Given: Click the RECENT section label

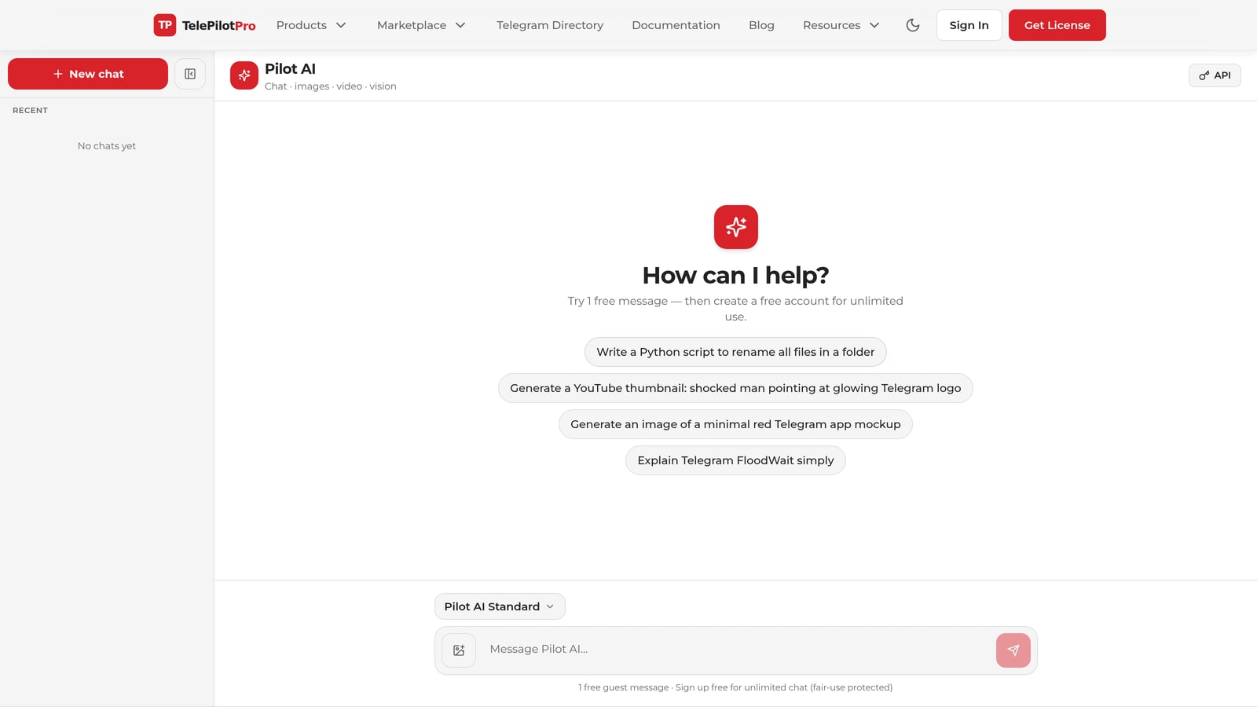Looking at the screenshot, I should 30,110.
